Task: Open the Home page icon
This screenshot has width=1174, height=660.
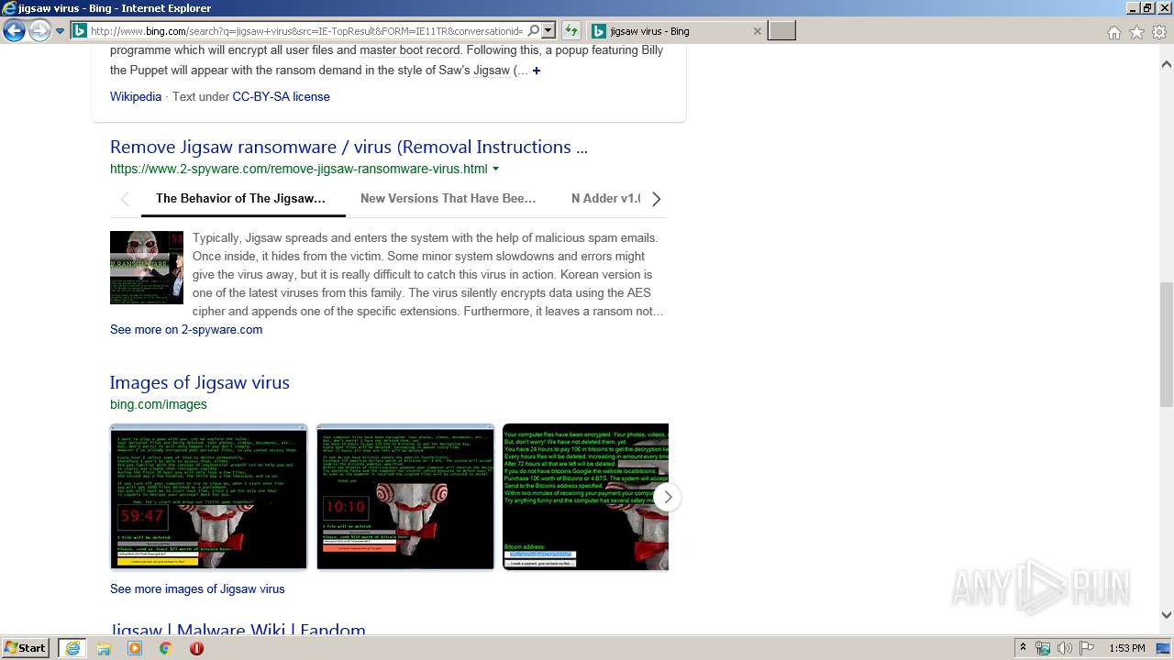Action: (1113, 32)
